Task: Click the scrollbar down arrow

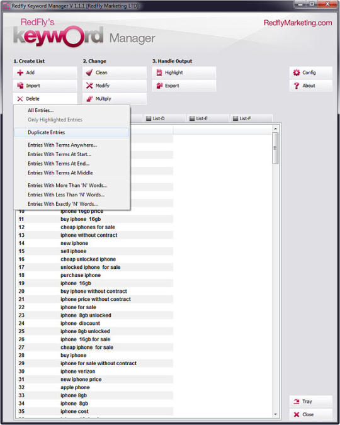Action: 275,414
